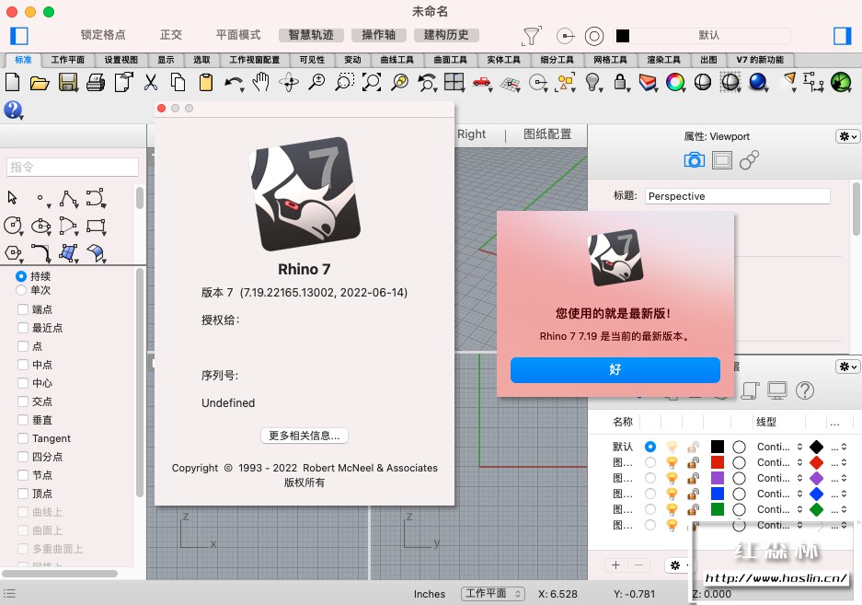Click the Zoom extents icon
Image resolution: width=862 pixels, height=605 pixels.
pyautogui.click(x=372, y=83)
